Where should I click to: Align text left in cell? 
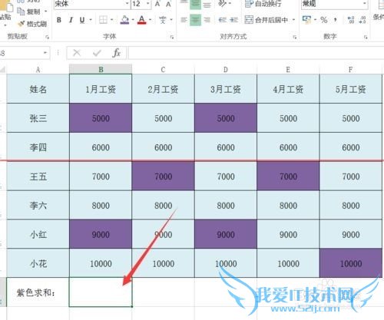tap(184, 20)
